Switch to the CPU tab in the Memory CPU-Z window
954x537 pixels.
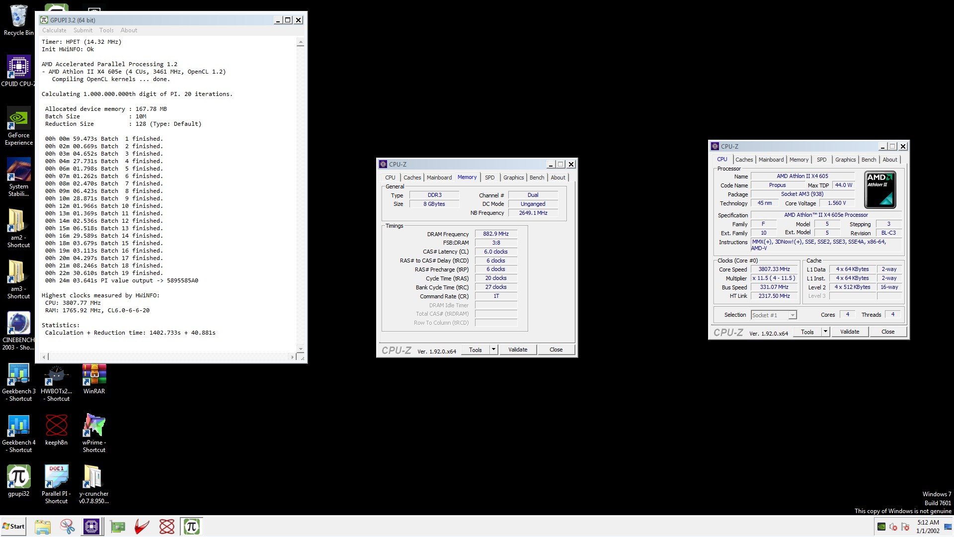pyautogui.click(x=390, y=178)
